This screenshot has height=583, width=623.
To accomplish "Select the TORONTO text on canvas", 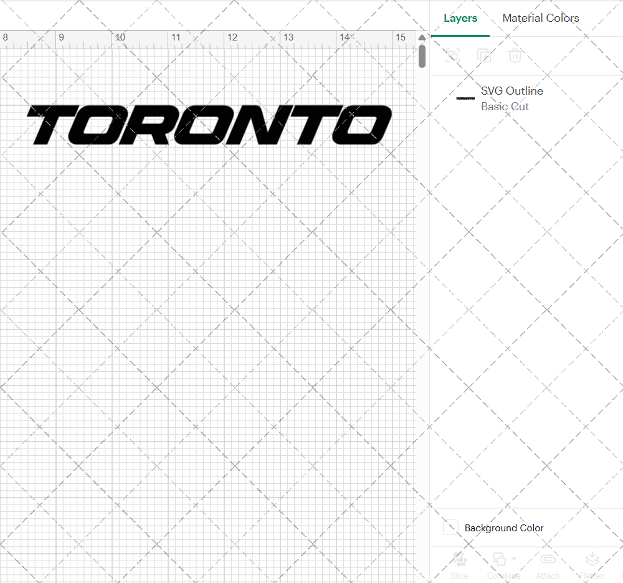I will (x=209, y=125).
